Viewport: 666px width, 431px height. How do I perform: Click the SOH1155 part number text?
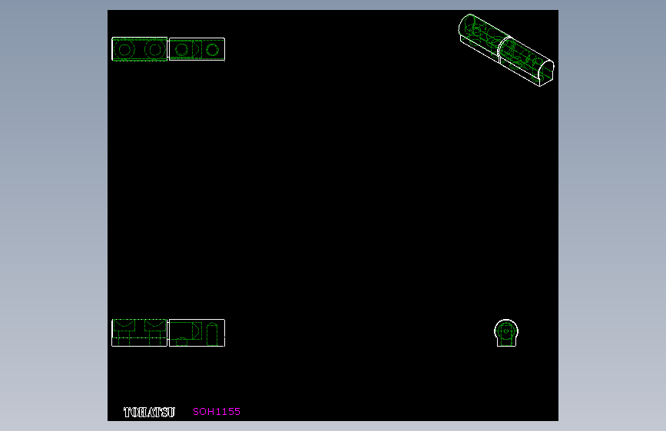pyautogui.click(x=217, y=412)
